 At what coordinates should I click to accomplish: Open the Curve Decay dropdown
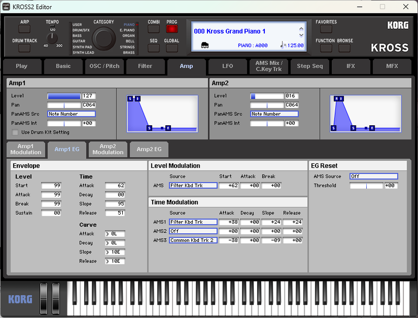[115, 243]
